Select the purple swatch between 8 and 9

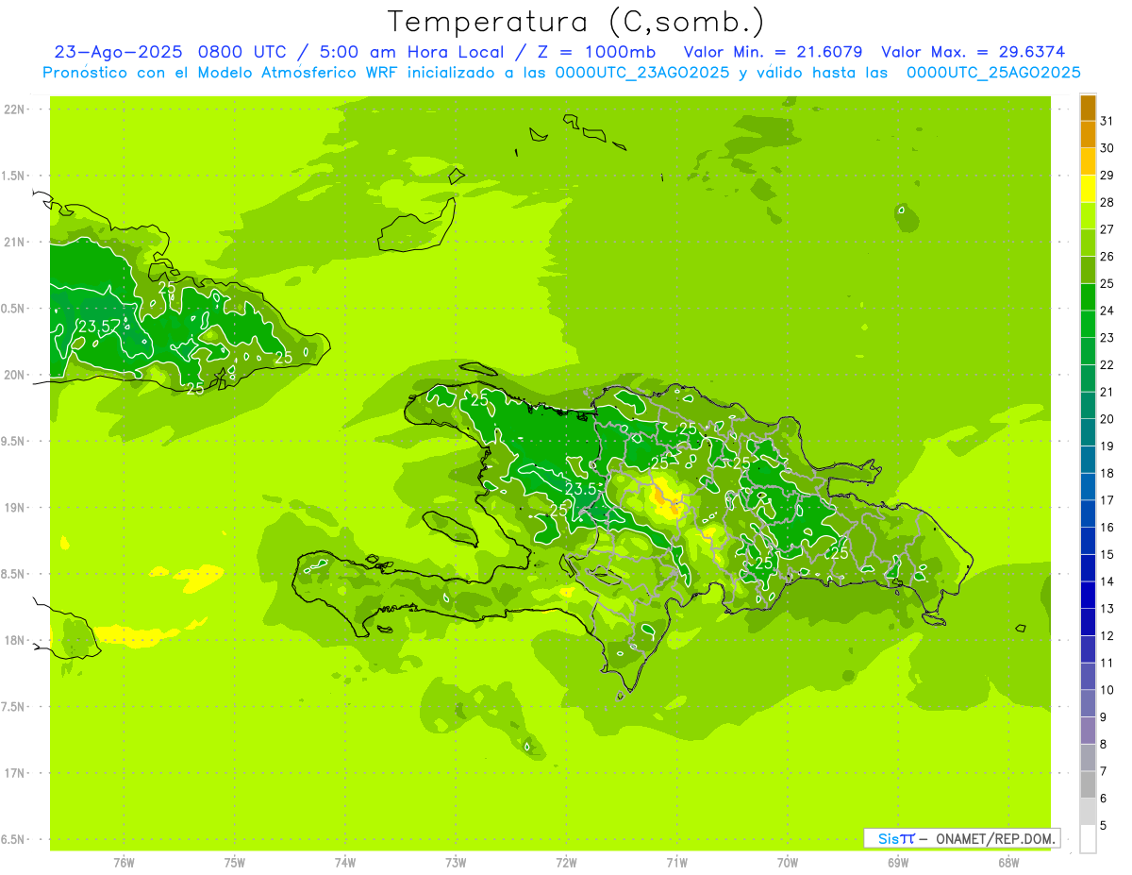1089,731
